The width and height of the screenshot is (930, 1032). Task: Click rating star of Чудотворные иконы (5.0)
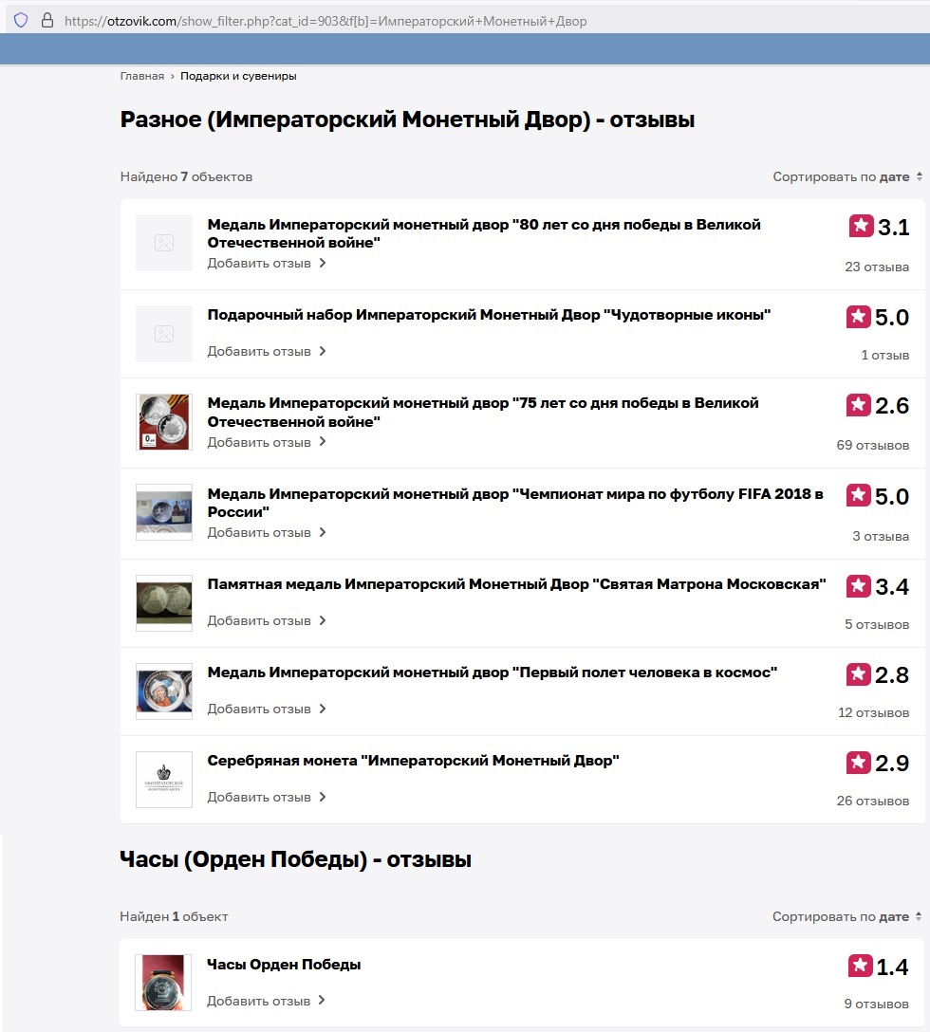coord(858,317)
